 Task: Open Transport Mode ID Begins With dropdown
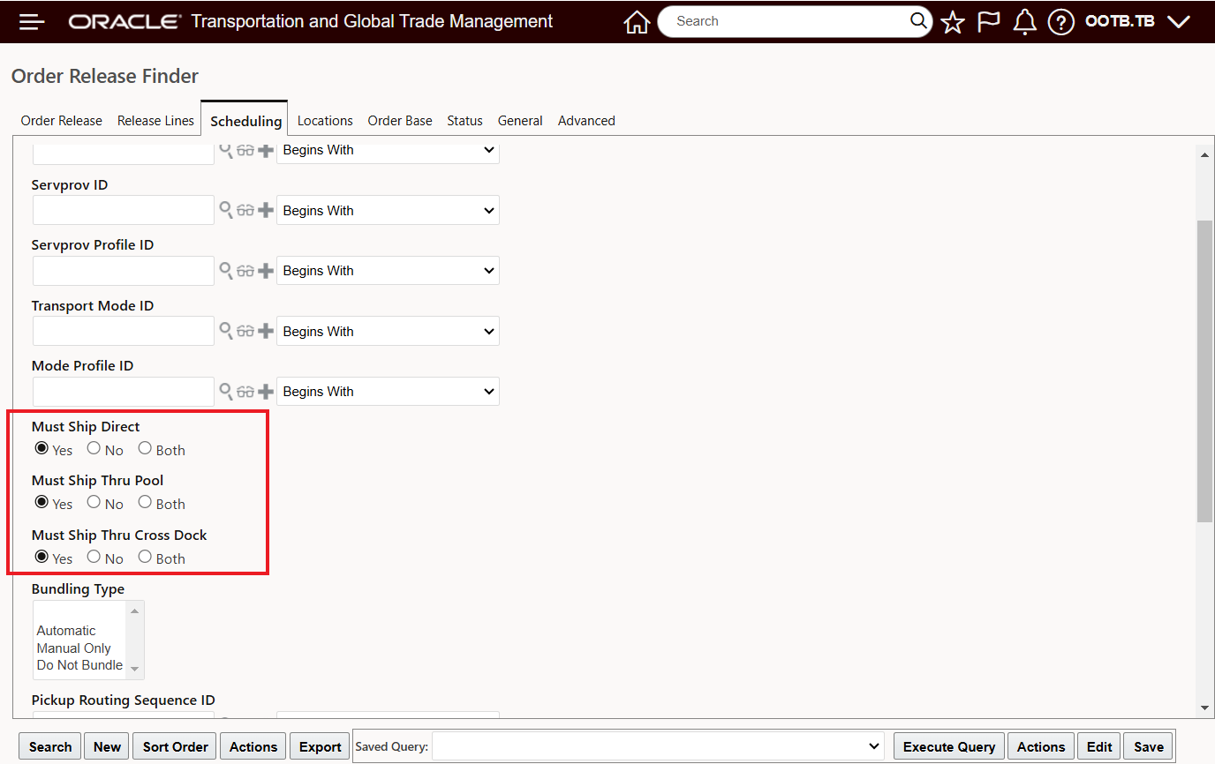(x=388, y=332)
